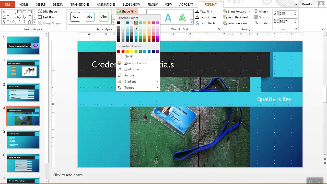This screenshot has width=327, height=184.
Task: Select slide 6 thumbnail
Action: 23,163
